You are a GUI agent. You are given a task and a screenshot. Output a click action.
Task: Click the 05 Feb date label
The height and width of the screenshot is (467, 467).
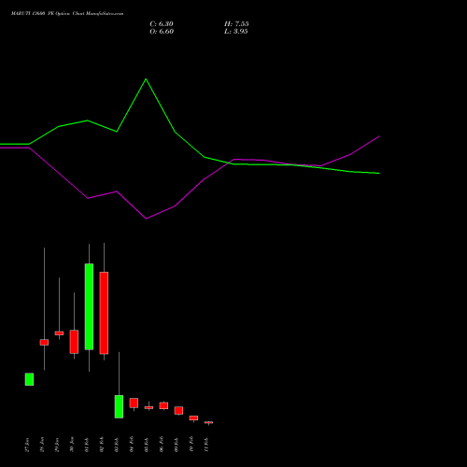[x=147, y=445]
